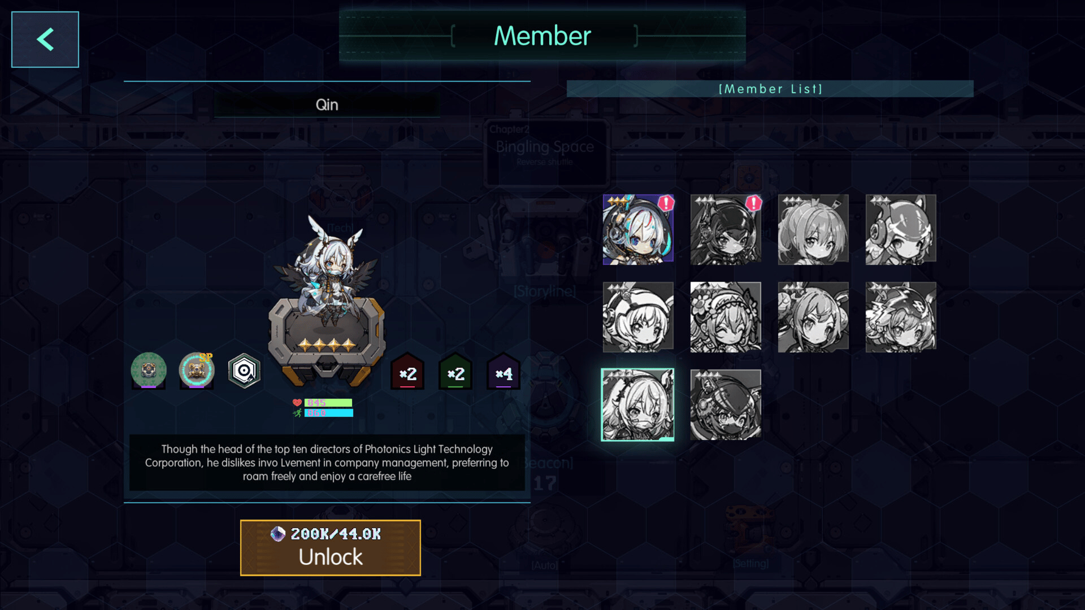Viewport: 1085px width, 610px height.
Task: Click the Member List header
Action: point(770,89)
